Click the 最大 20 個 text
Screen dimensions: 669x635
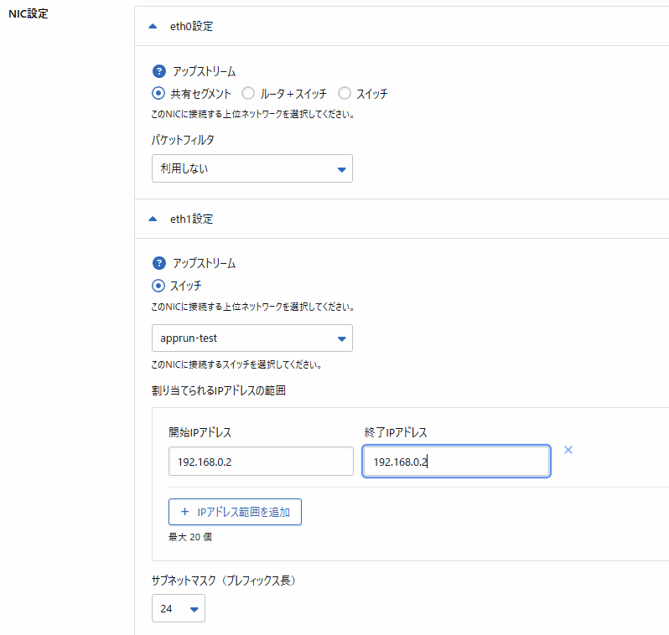(x=190, y=537)
